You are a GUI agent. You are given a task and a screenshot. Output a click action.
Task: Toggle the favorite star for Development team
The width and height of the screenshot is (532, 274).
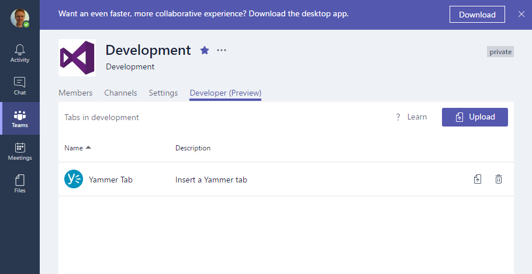point(205,50)
